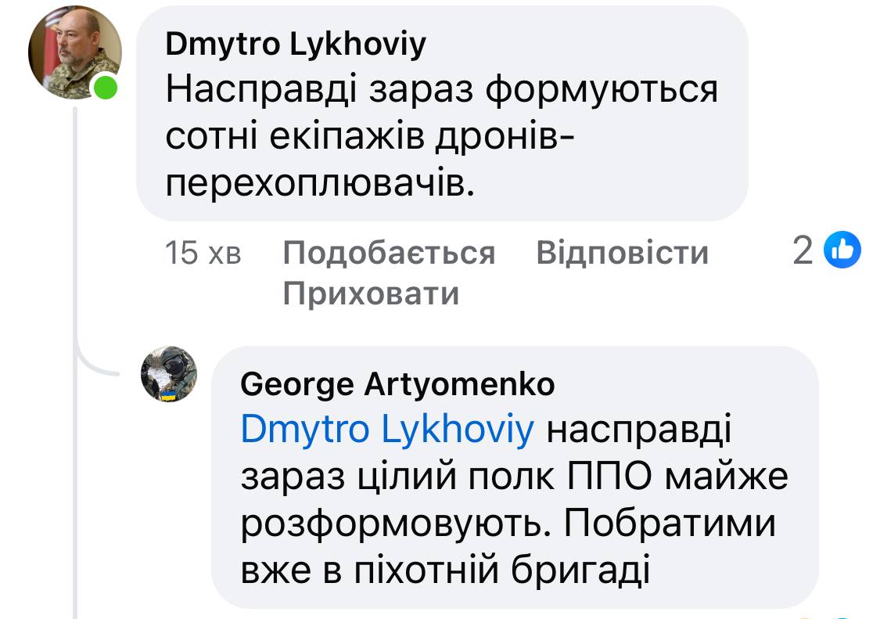The width and height of the screenshot is (880, 619).
Task: Show the reaction count 2
Action: point(803,251)
